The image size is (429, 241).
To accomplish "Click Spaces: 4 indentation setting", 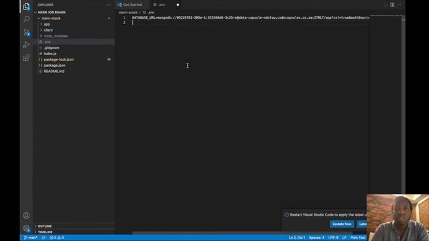I will point(316,238).
